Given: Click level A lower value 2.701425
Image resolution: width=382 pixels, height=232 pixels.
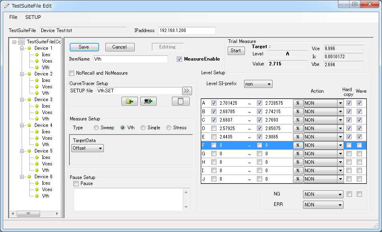Looking at the screenshot, I should coord(228,103).
